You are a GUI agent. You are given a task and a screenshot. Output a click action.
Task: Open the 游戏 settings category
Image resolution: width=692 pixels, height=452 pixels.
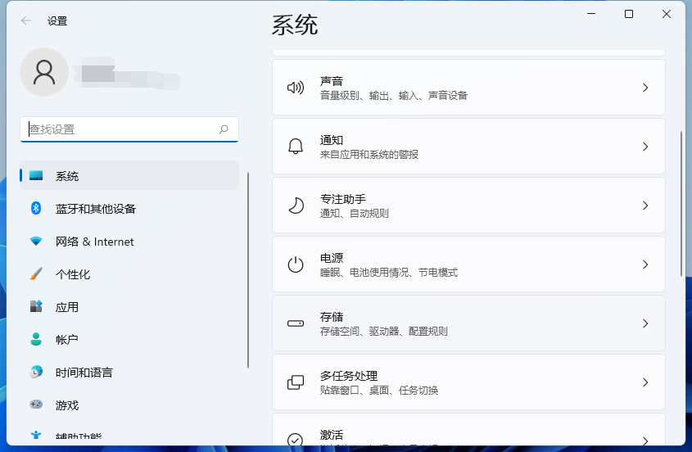tap(67, 405)
